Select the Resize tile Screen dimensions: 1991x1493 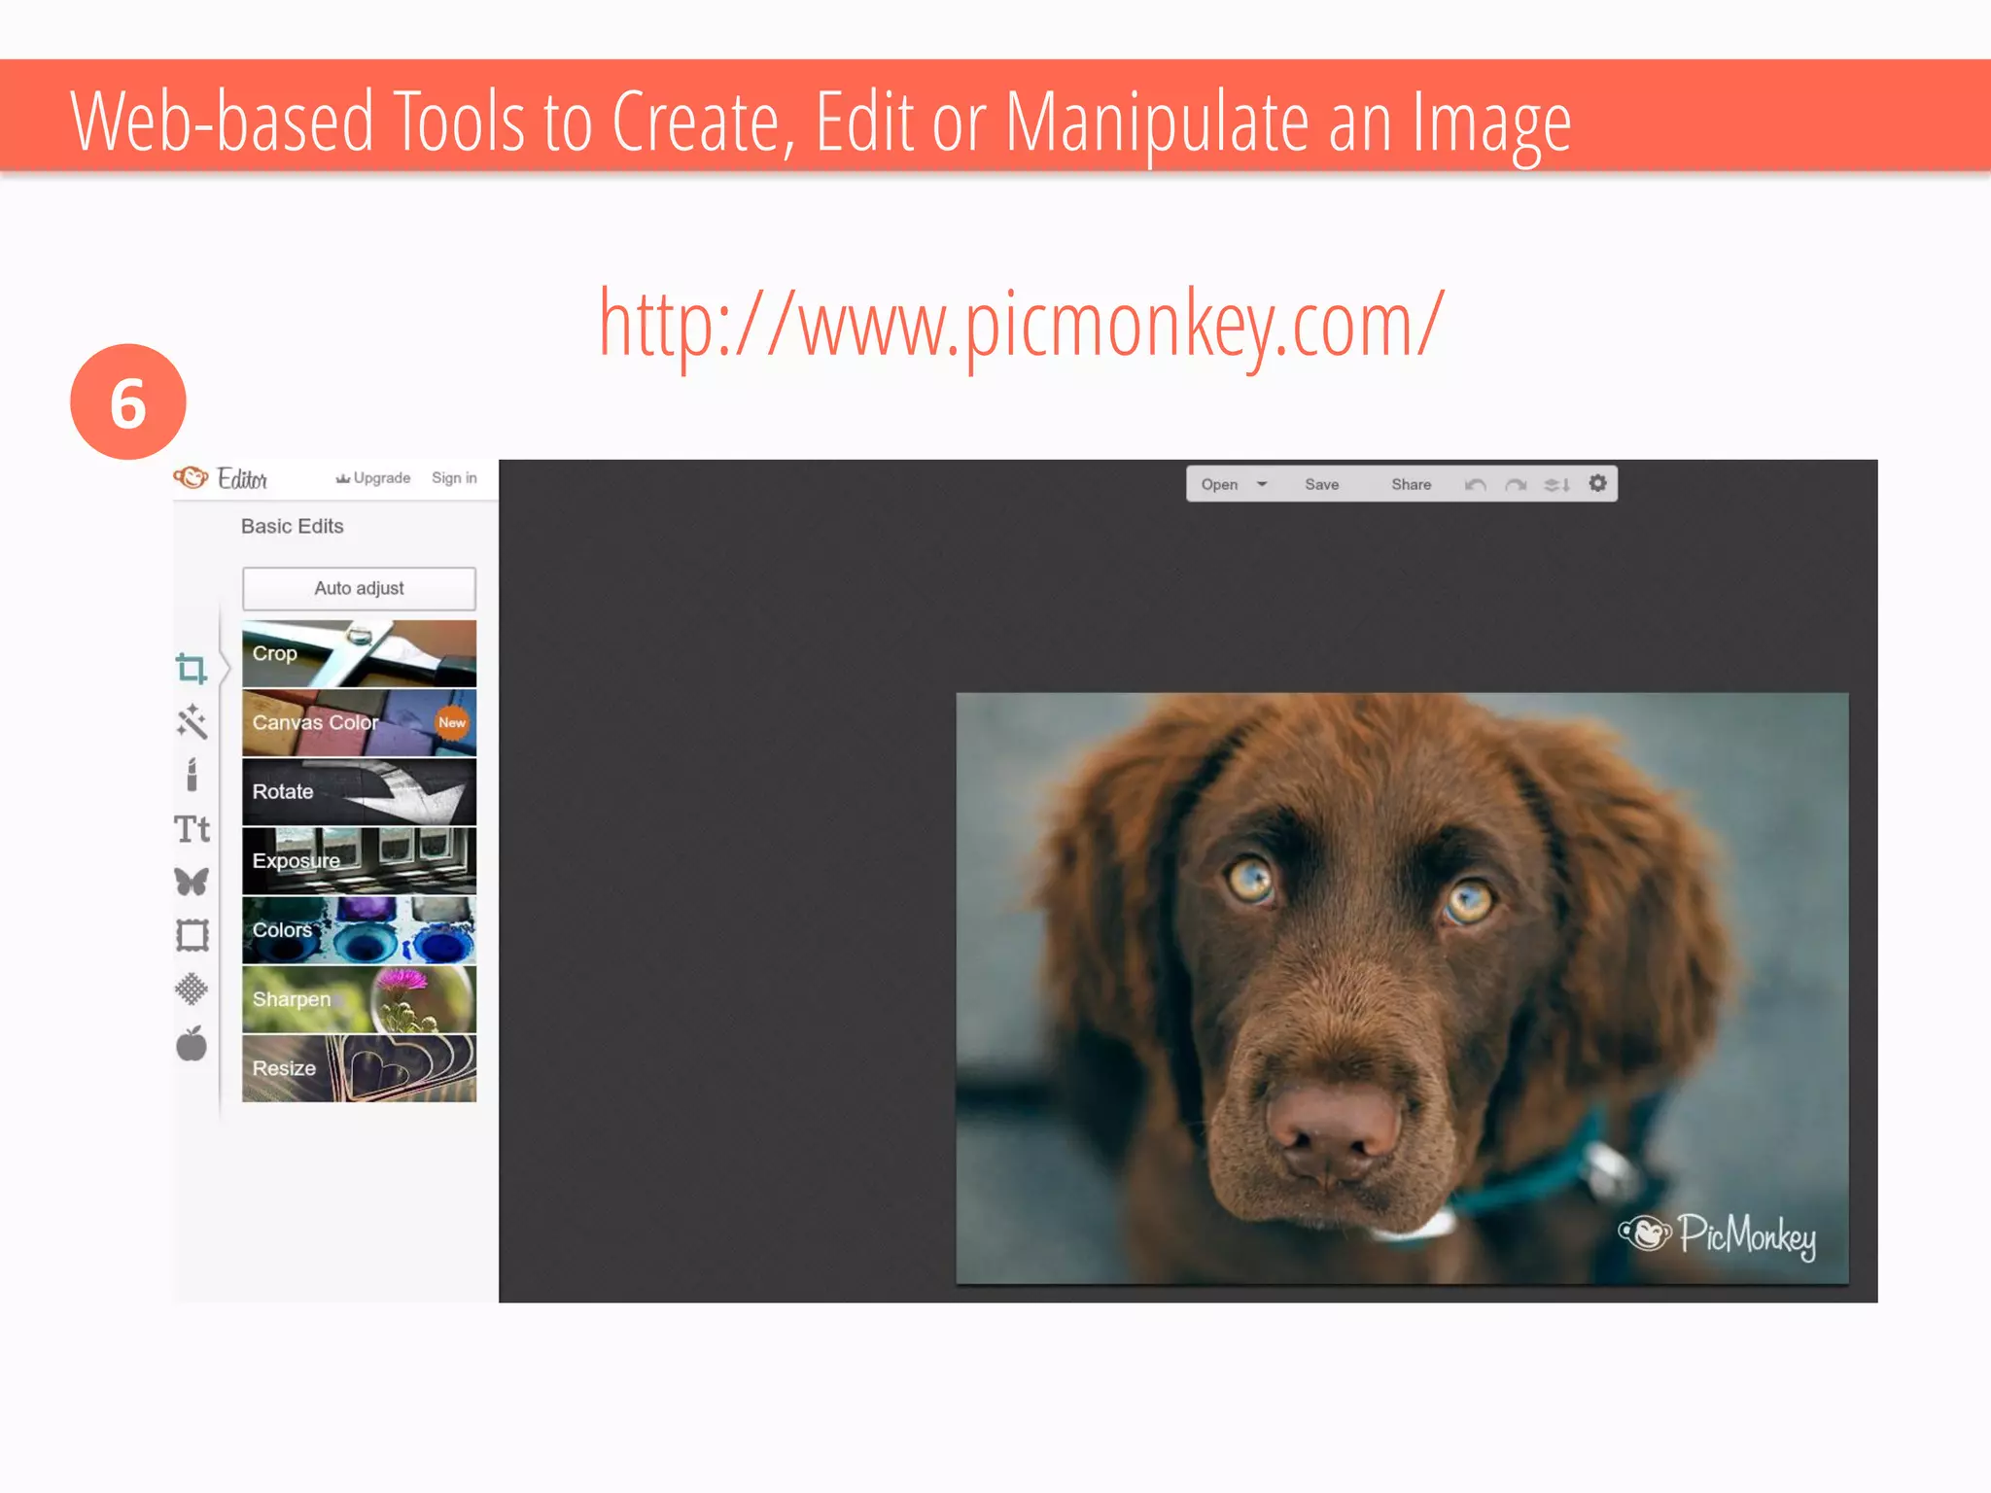click(359, 1067)
